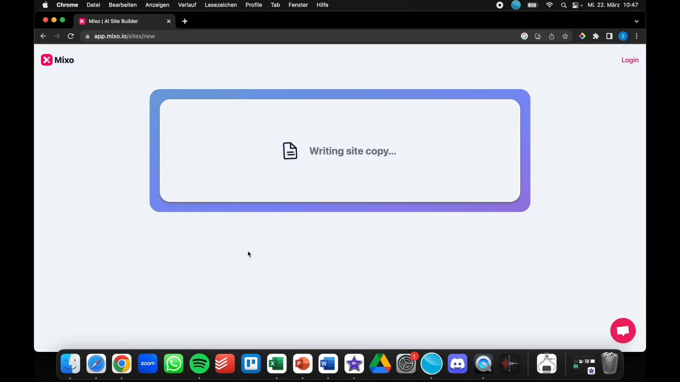Open the colorful diamond extension
The image size is (680, 382).
[x=582, y=36]
